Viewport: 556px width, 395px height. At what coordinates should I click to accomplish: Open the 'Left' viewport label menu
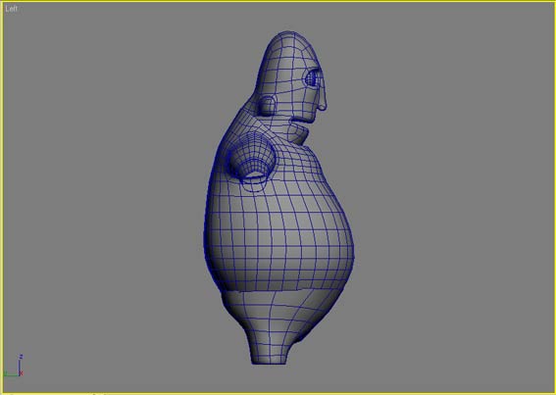click(11, 9)
